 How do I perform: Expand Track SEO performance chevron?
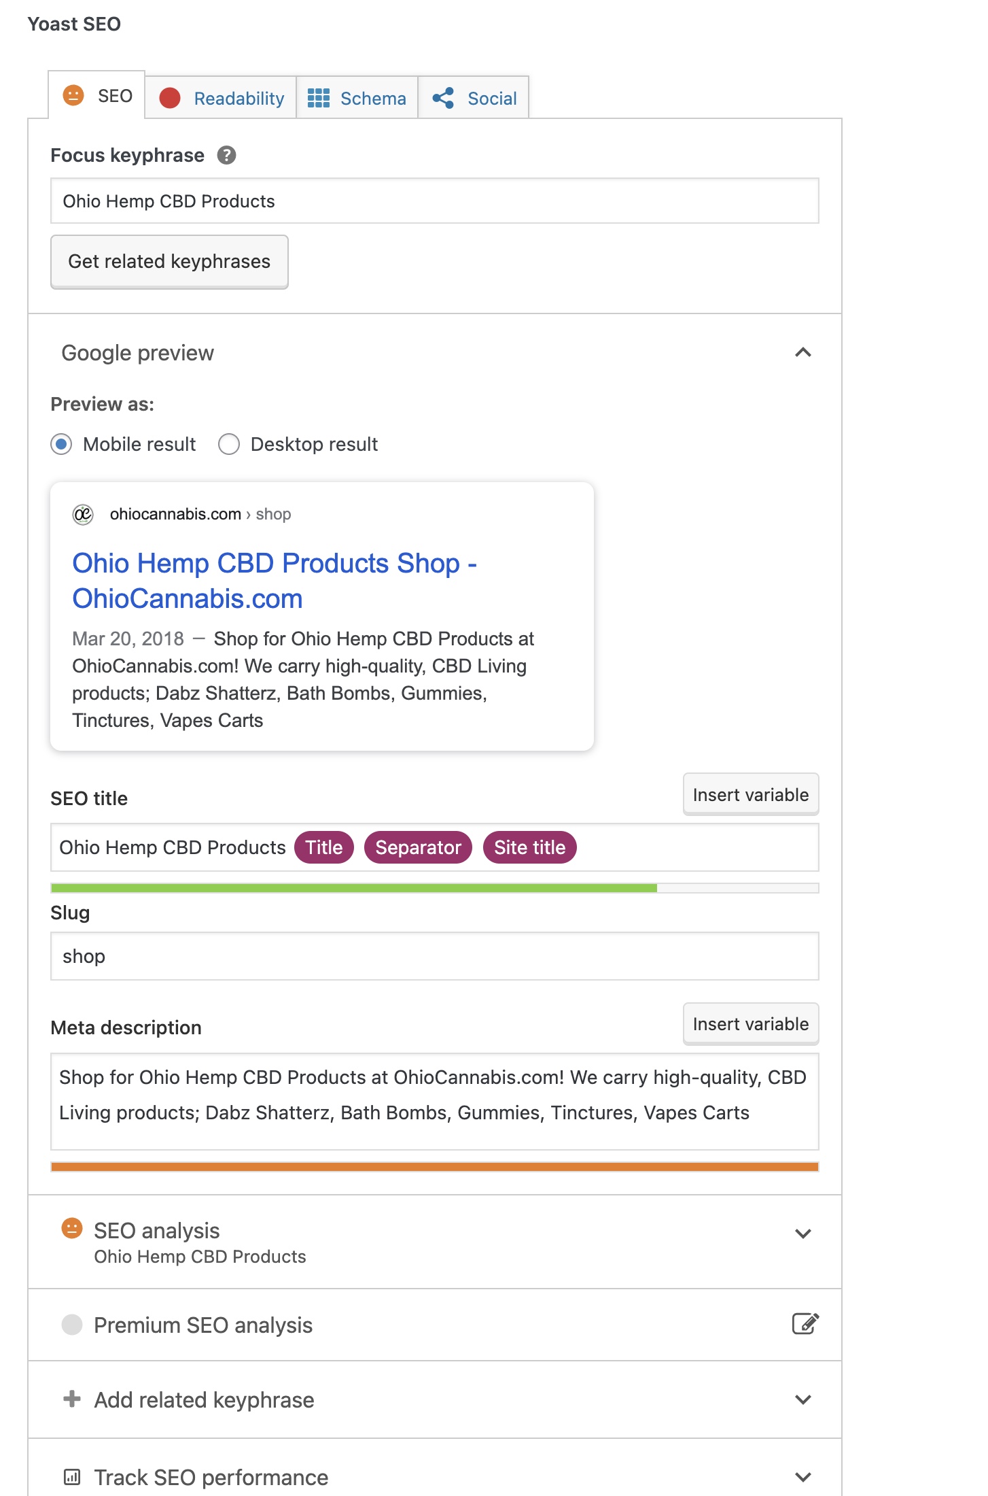tap(802, 1477)
